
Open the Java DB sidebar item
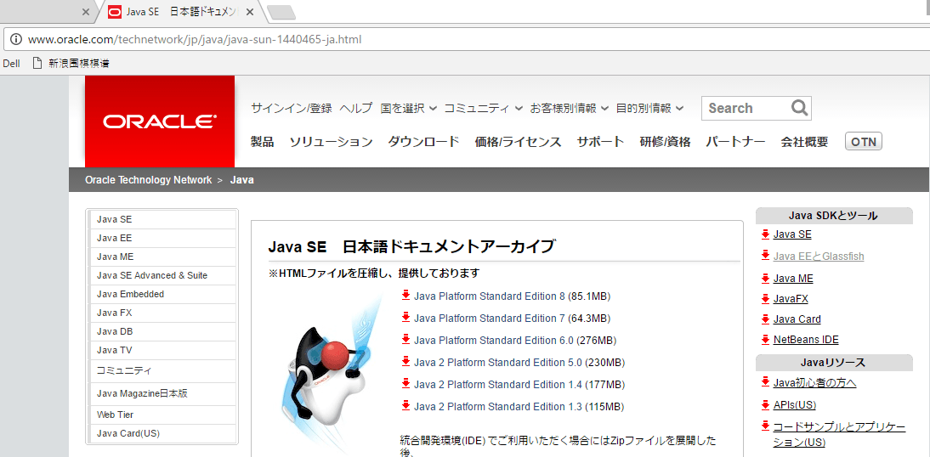pyautogui.click(x=162, y=331)
